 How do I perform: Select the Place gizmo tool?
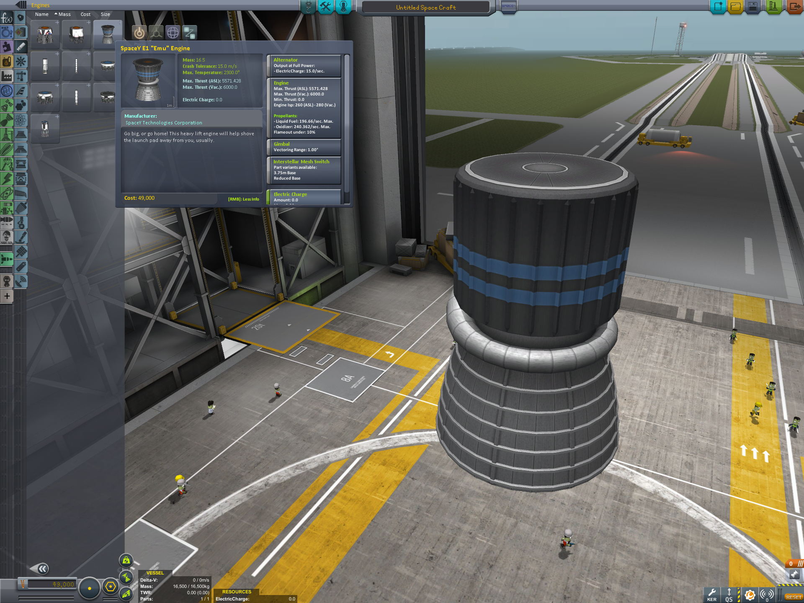[x=139, y=32]
